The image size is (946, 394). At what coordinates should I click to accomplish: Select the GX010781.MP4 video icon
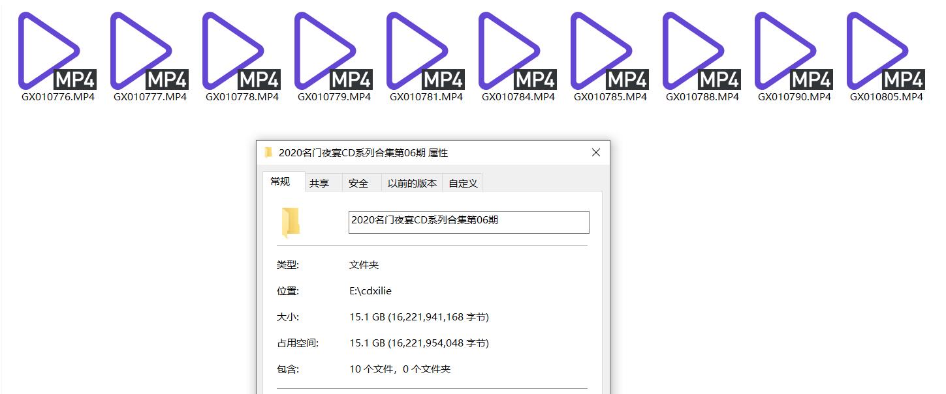[x=425, y=50]
